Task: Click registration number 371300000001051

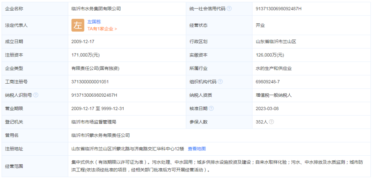Action: [90, 82]
